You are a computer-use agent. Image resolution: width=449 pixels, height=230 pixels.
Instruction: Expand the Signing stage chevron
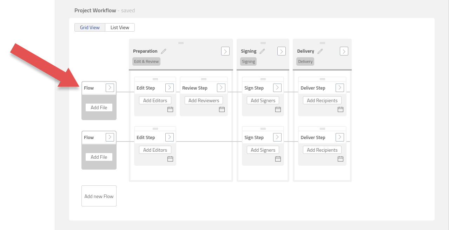[x=282, y=51]
